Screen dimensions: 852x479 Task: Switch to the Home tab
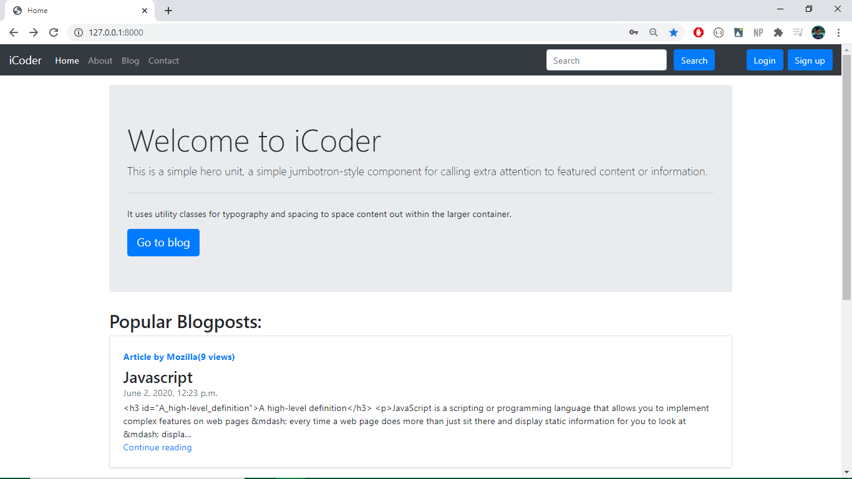(x=75, y=10)
